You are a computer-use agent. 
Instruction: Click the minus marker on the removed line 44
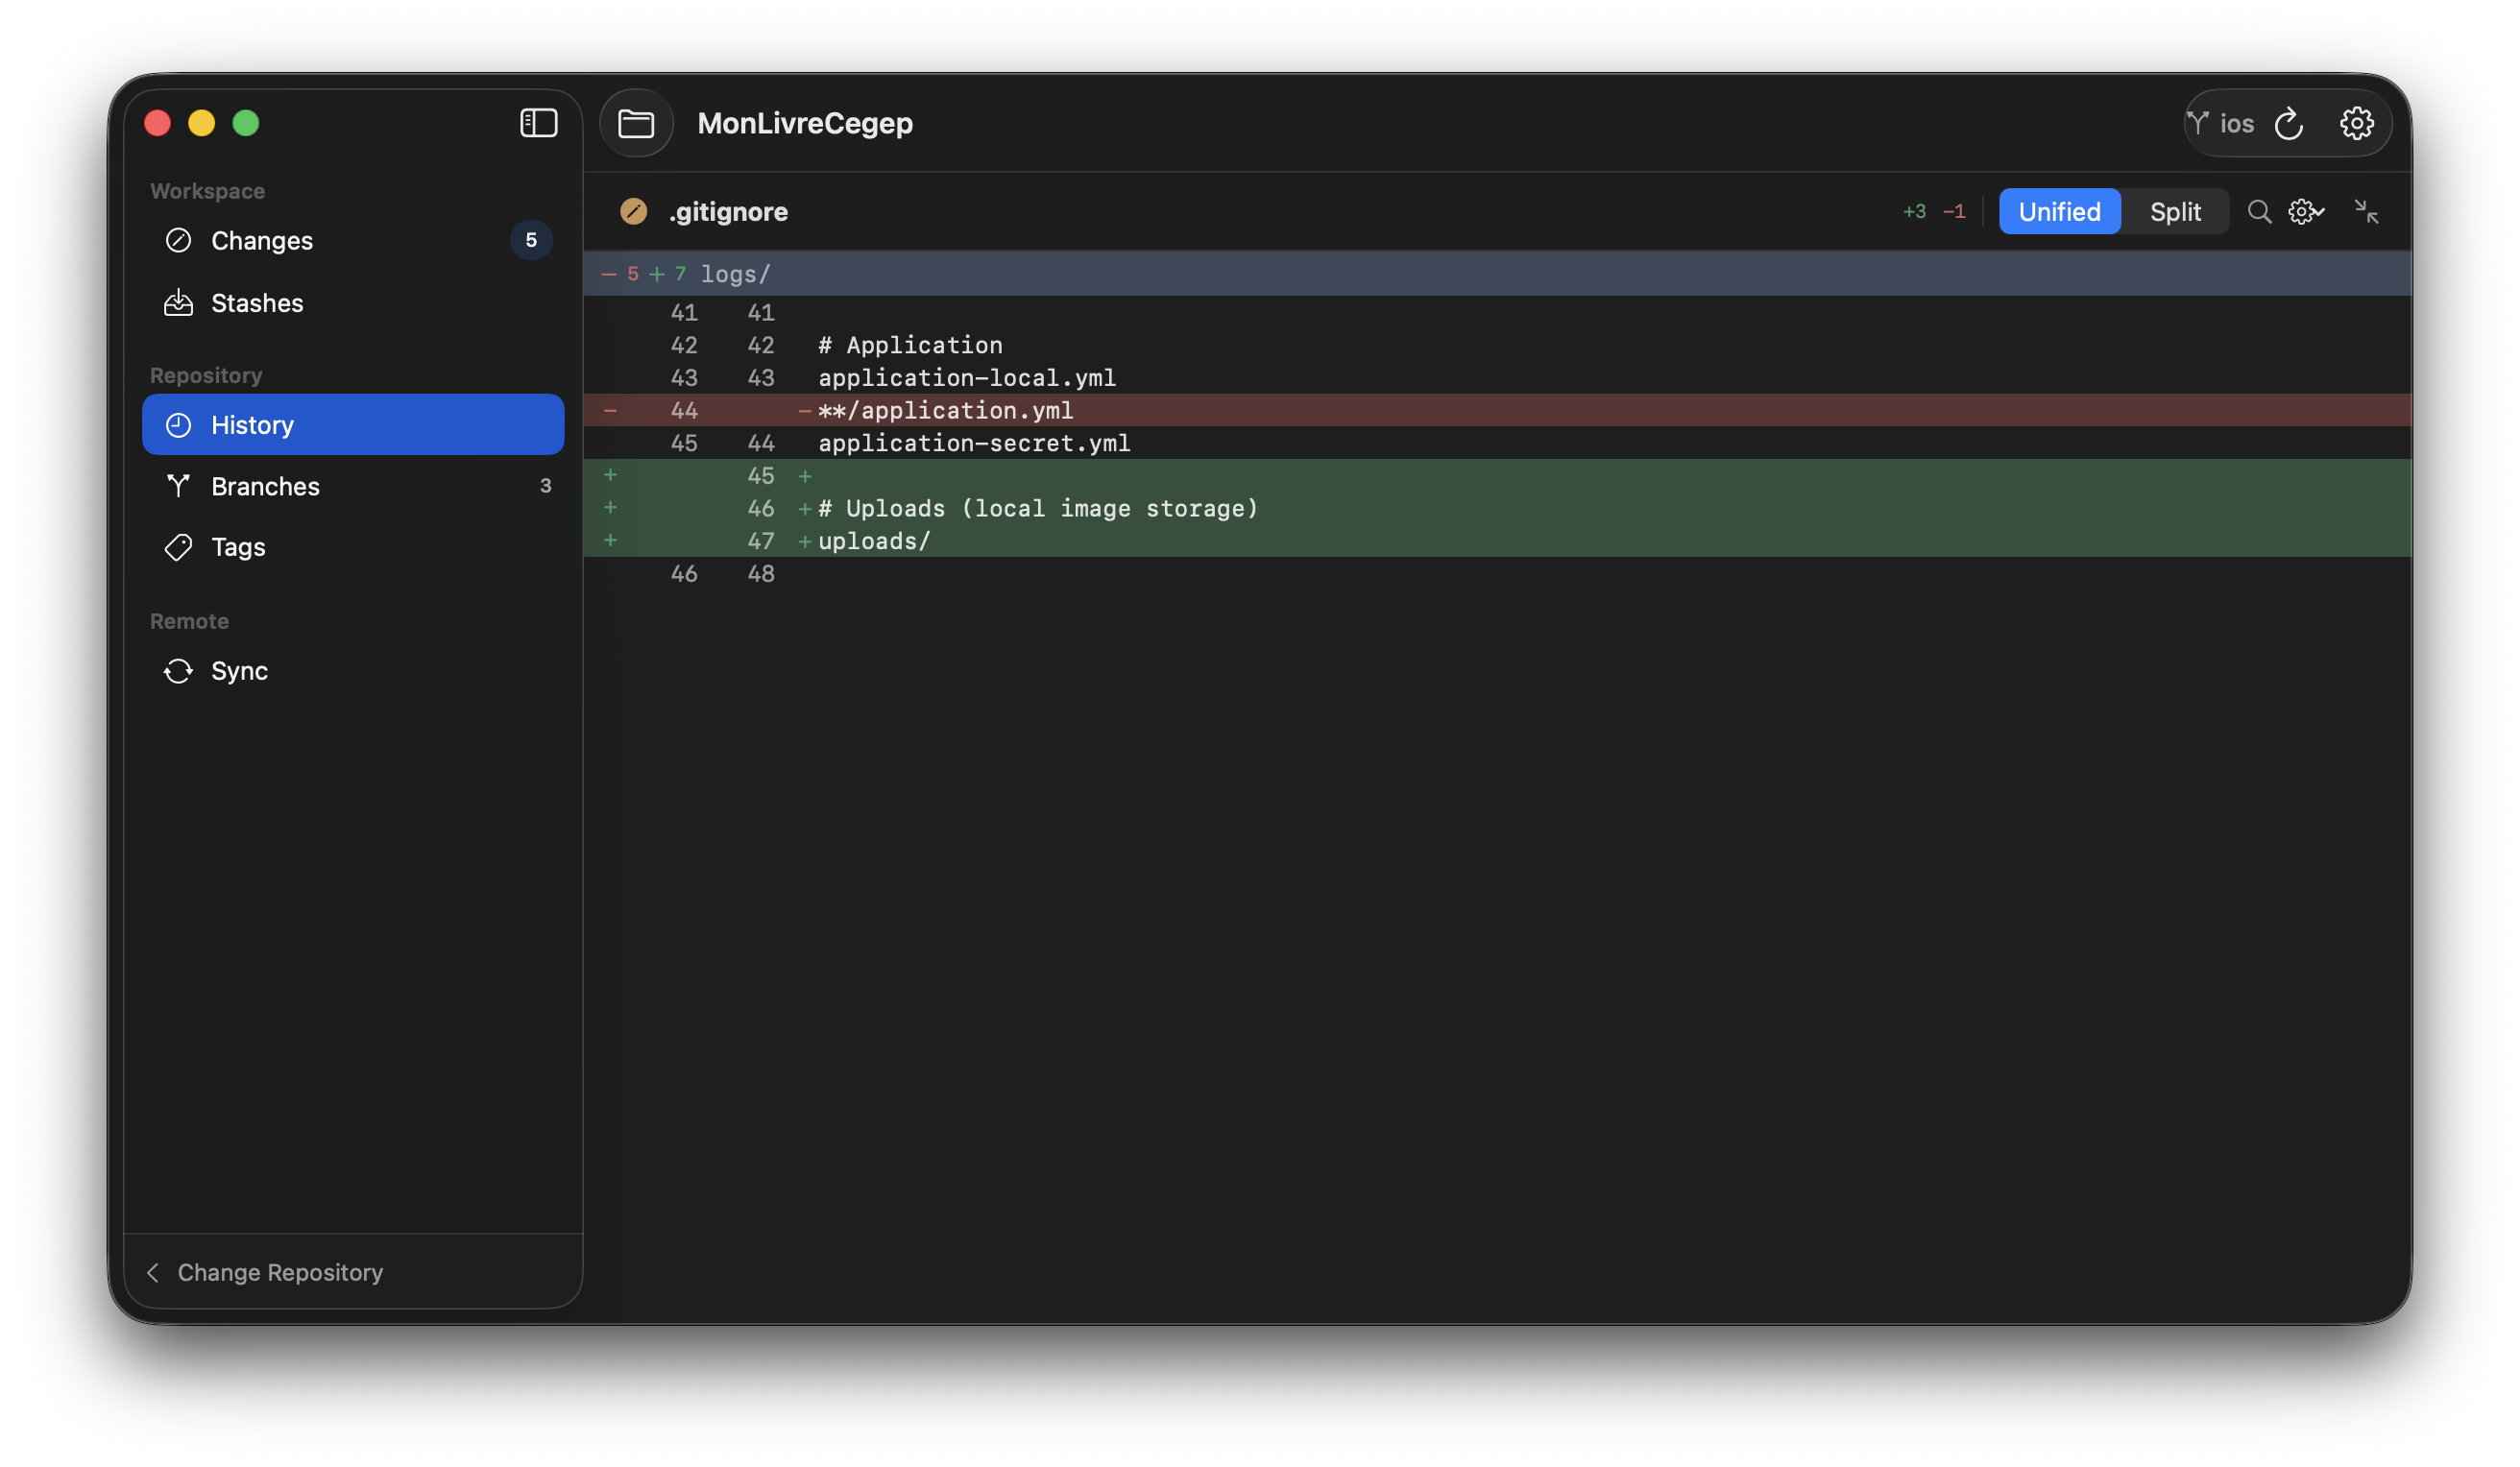pyautogui.click(x=610, y=411)
